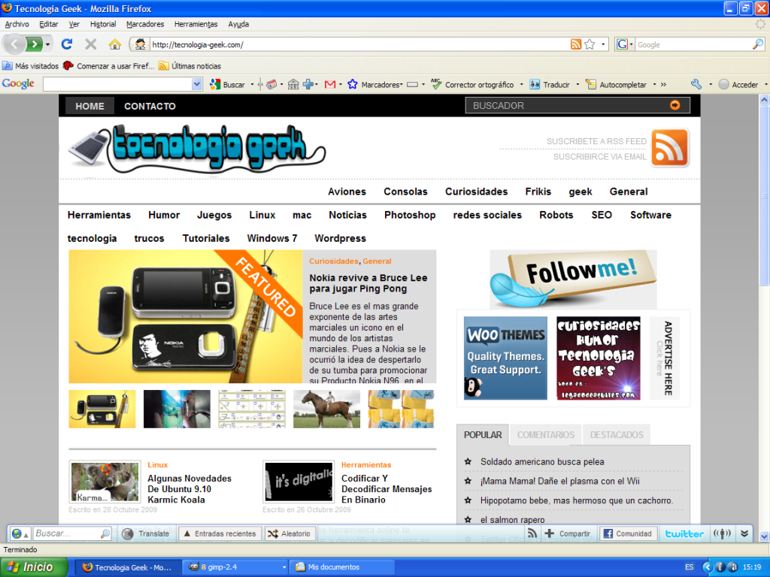This screenshot has width=770, height=577.
Task: Click the WooThemes ad banner
Action: [505, 358]
